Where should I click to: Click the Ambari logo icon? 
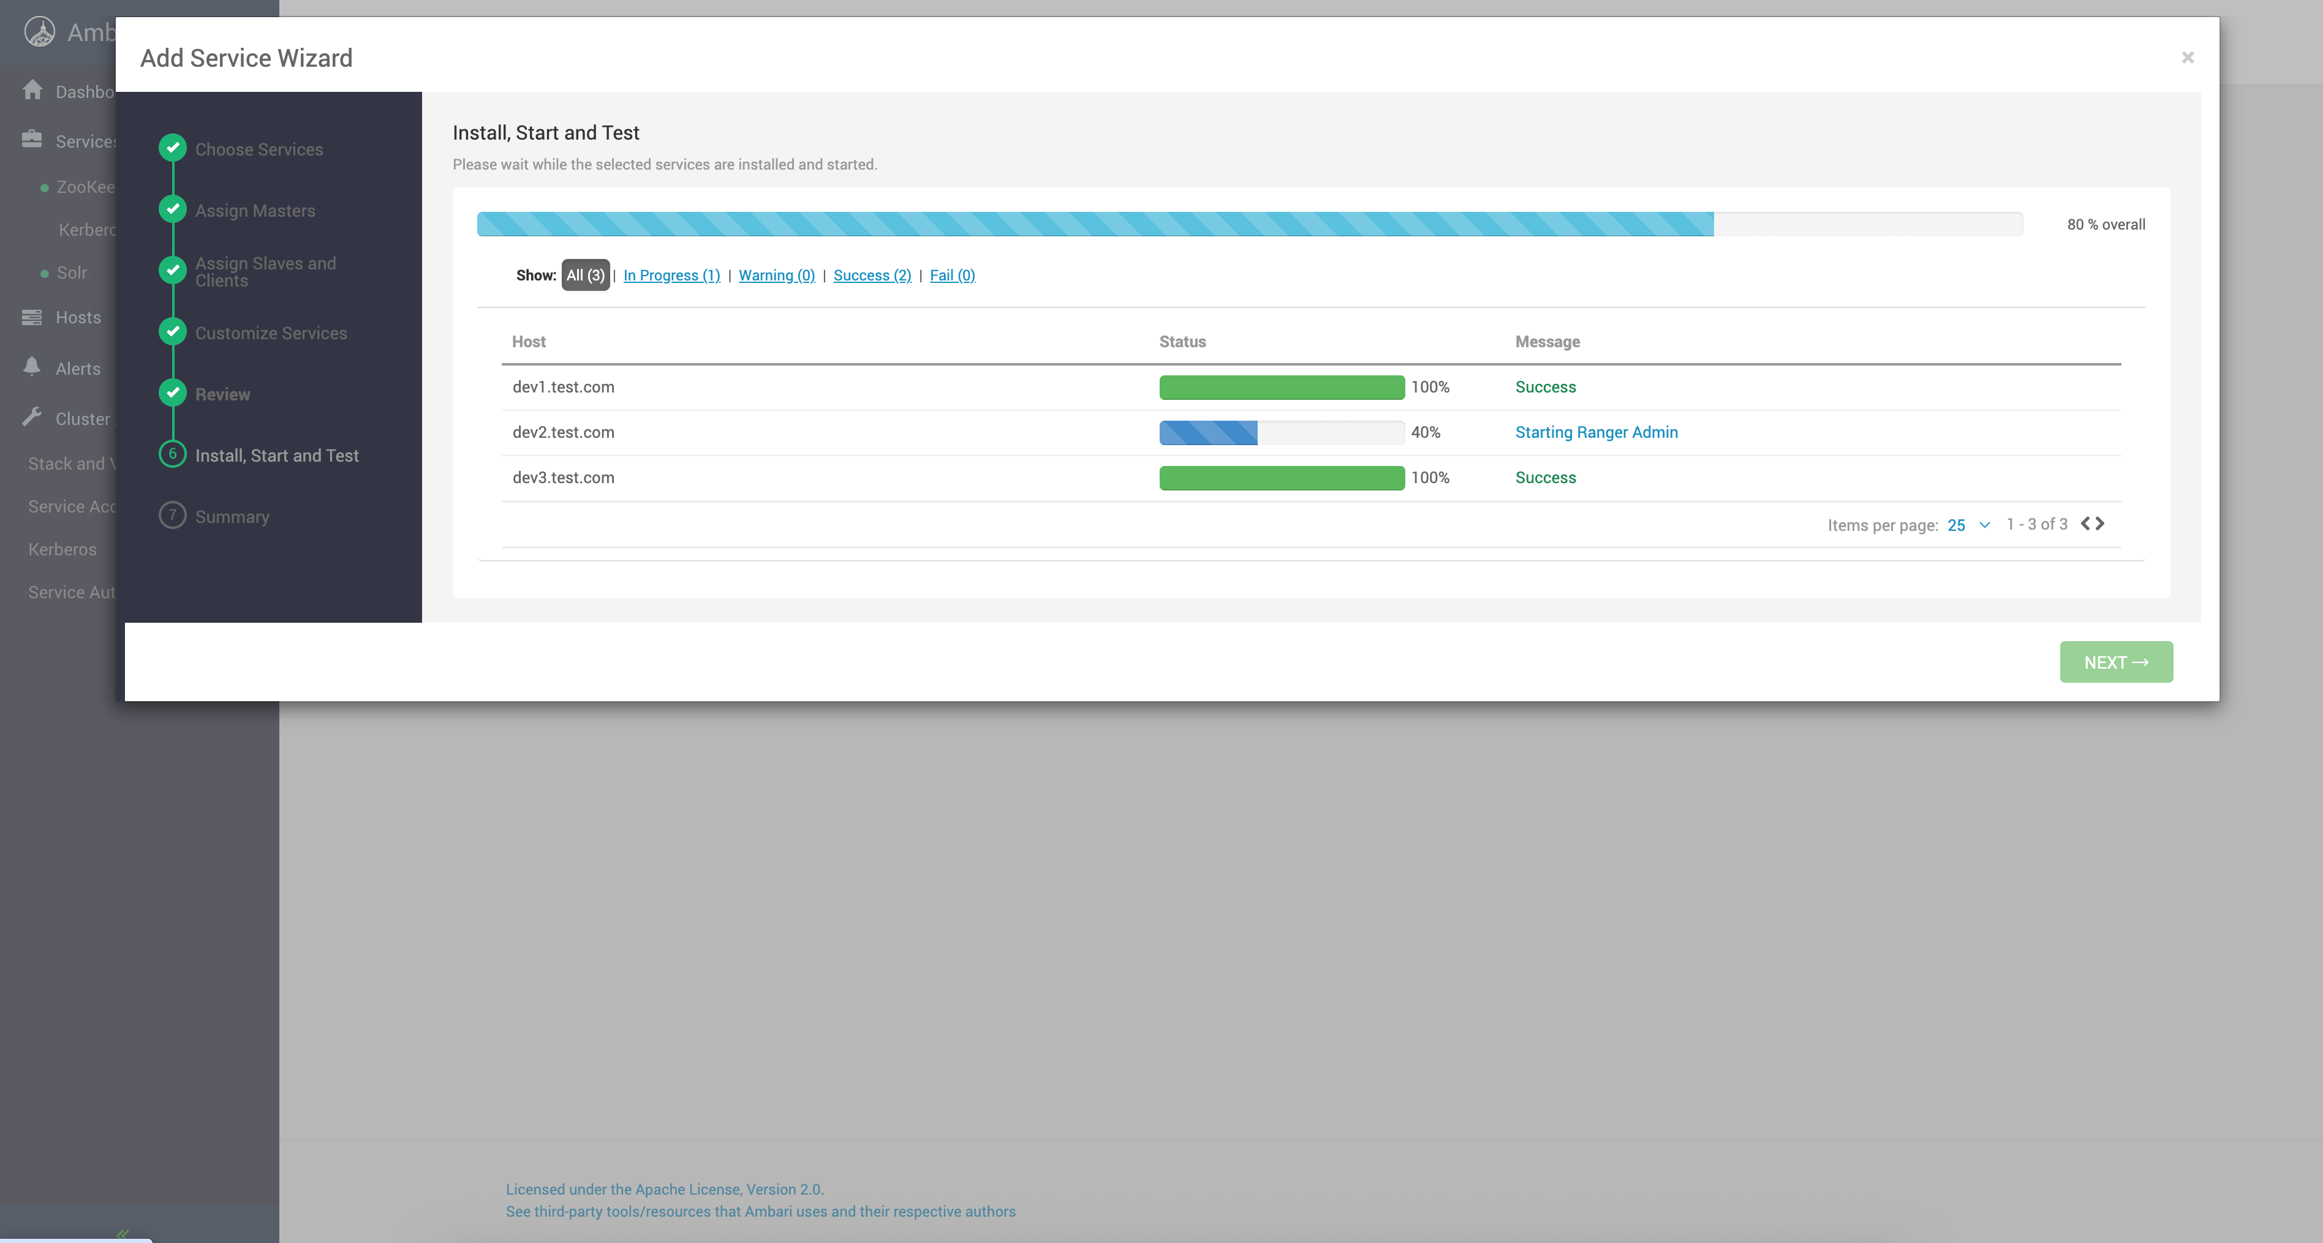(x=40, y=32)
